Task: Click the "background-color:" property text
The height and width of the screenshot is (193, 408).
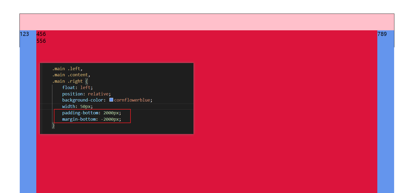Action: click(84, 100)
